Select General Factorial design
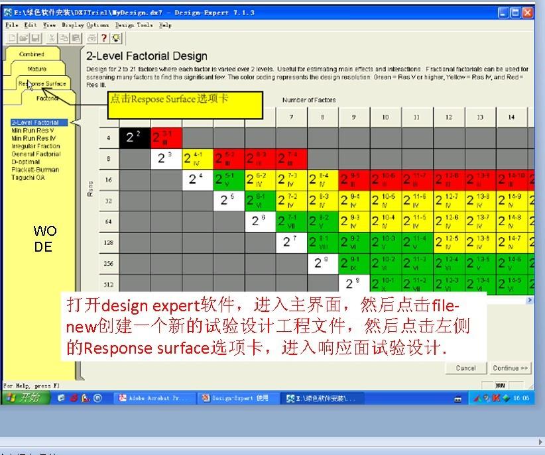Viewport: 545px width, 455px height. tap(36, 154)
